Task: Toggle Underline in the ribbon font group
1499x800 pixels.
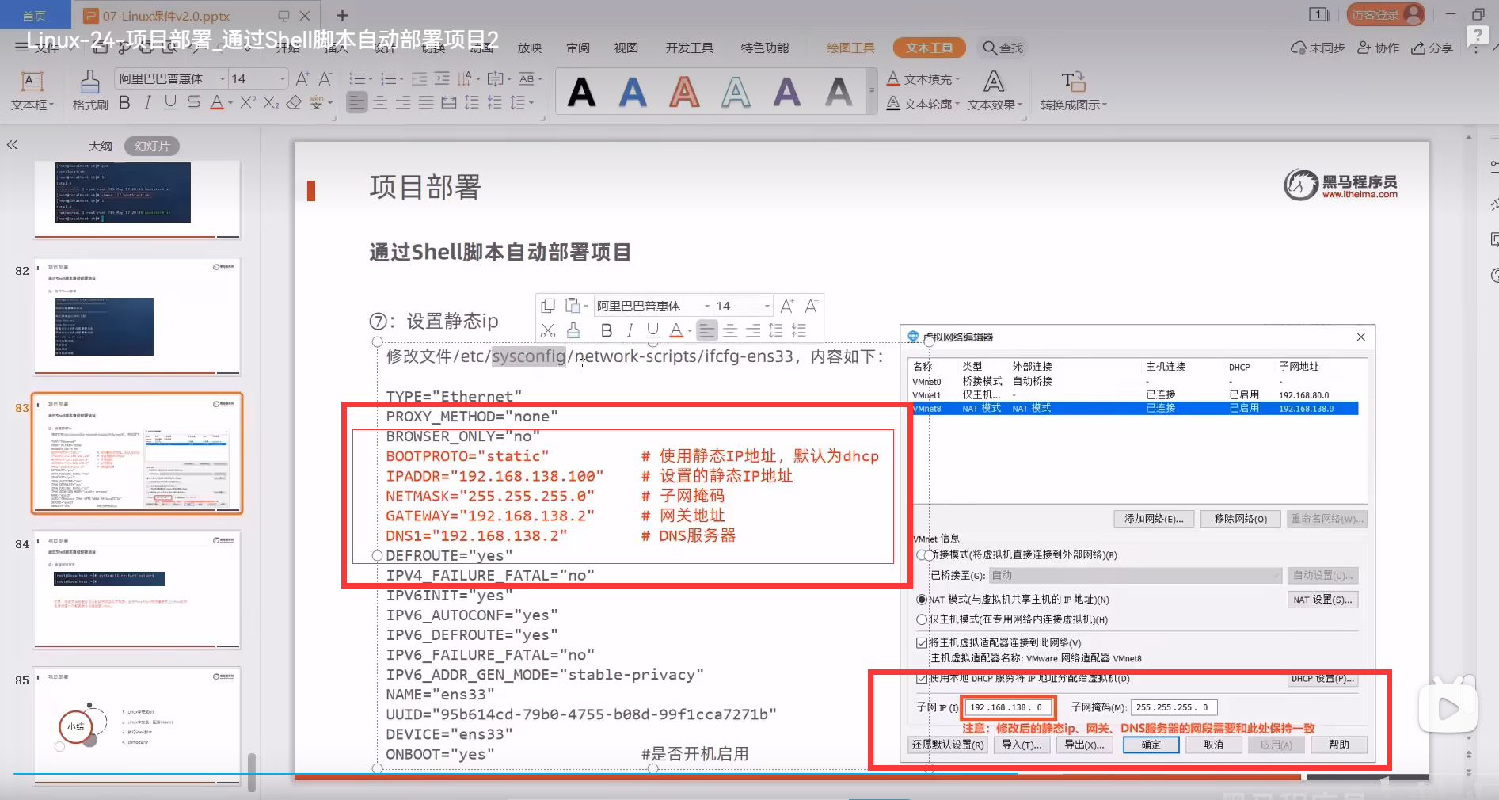Action: [170, 103]
